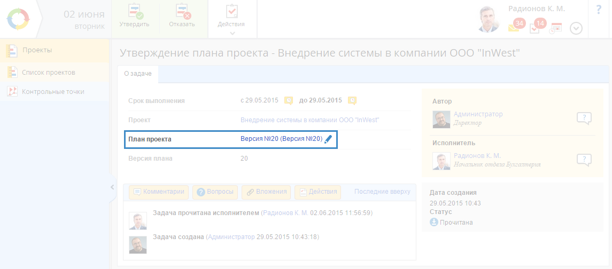Open Контрольные точки in sidebar

[x=52, y=91]
